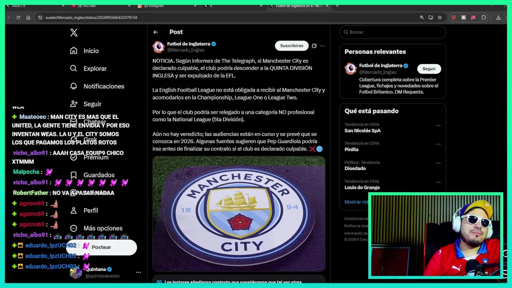
Task: Click the zoom magnifier in address bar
Action: click(x=422, y=18)
